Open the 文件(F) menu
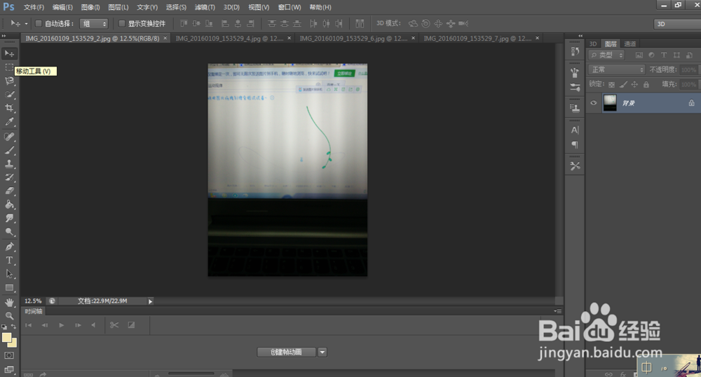 click(34, 7)
